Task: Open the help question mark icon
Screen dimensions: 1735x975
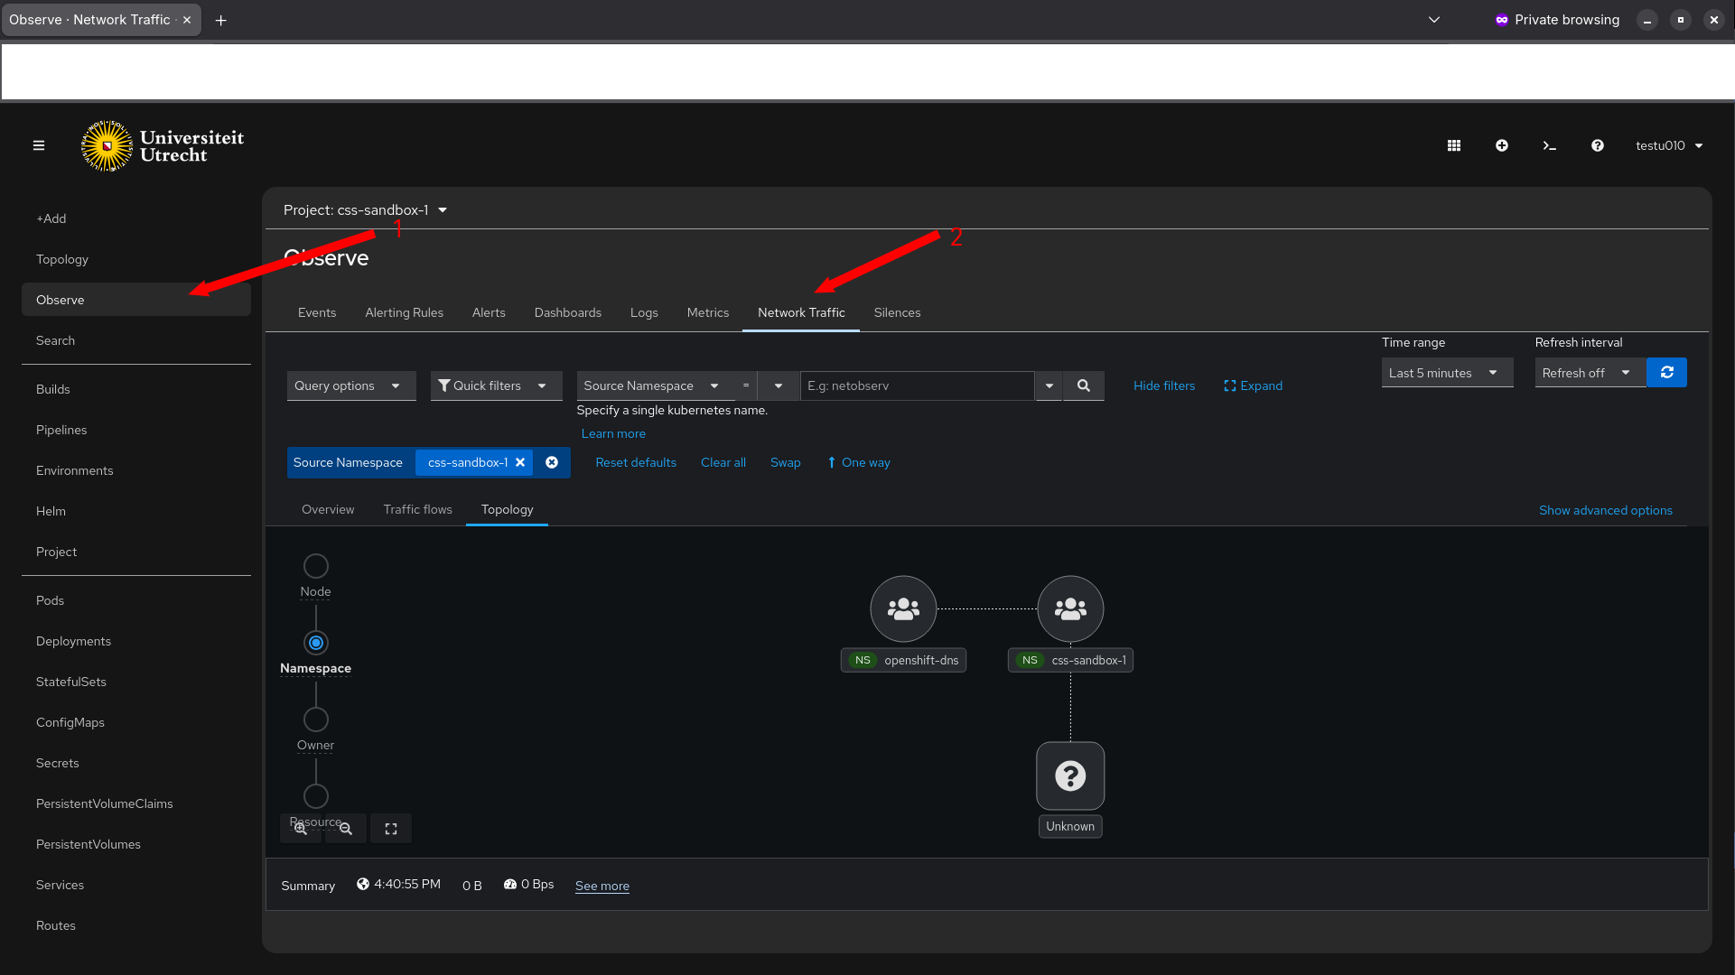Action: (1598, 145)
